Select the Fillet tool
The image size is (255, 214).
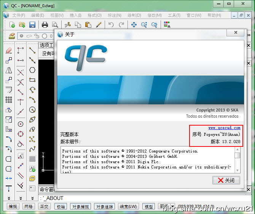click(x=9, y=149)
